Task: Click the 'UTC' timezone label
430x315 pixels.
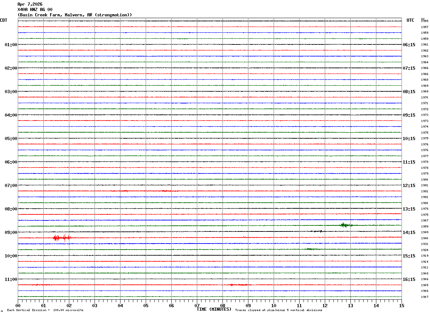Action: click(410, 20)
